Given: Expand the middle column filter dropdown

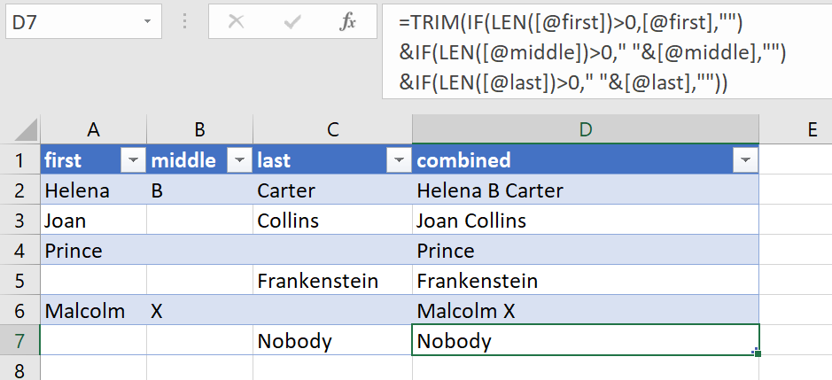Looking at the screenshot, I should (239, 160).
